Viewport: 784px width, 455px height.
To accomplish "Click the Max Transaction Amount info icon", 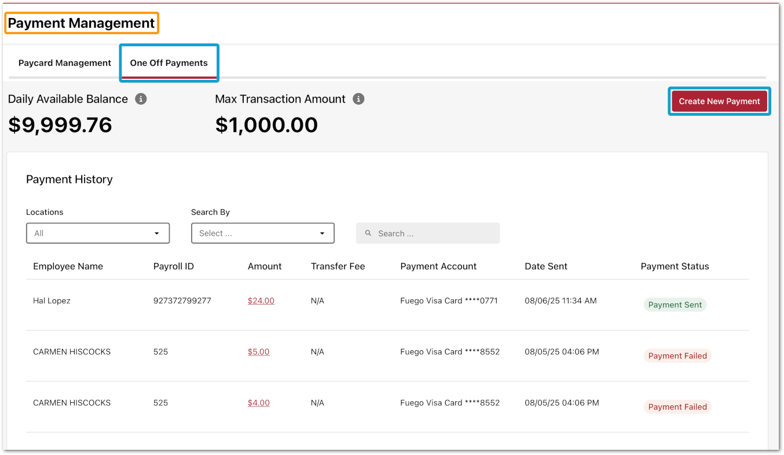I will click(x=358, y=99).
